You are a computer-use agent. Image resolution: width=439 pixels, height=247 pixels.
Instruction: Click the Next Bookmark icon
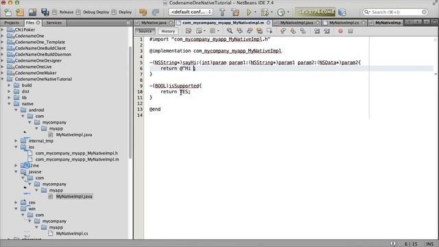pos(293,31)
